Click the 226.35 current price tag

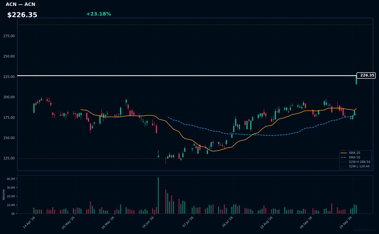click(366, 75)
